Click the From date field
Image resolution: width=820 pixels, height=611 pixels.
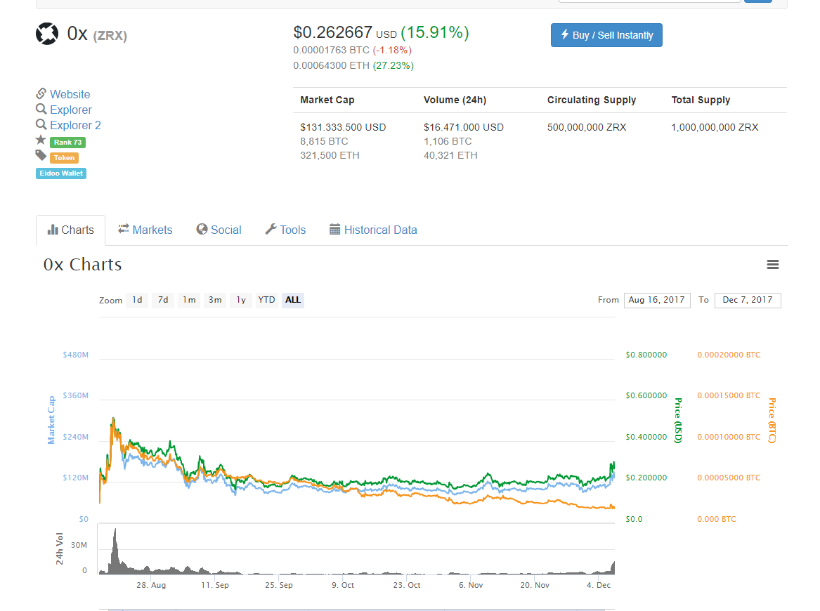pyautogui.click(x=656, y=300)
